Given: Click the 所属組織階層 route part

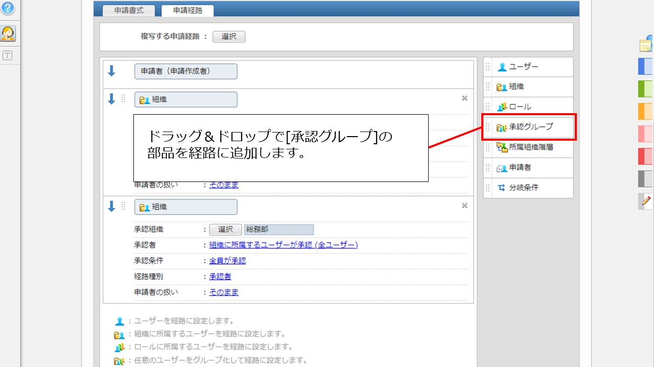Looking at the screenshot, I should coord(530,147).
